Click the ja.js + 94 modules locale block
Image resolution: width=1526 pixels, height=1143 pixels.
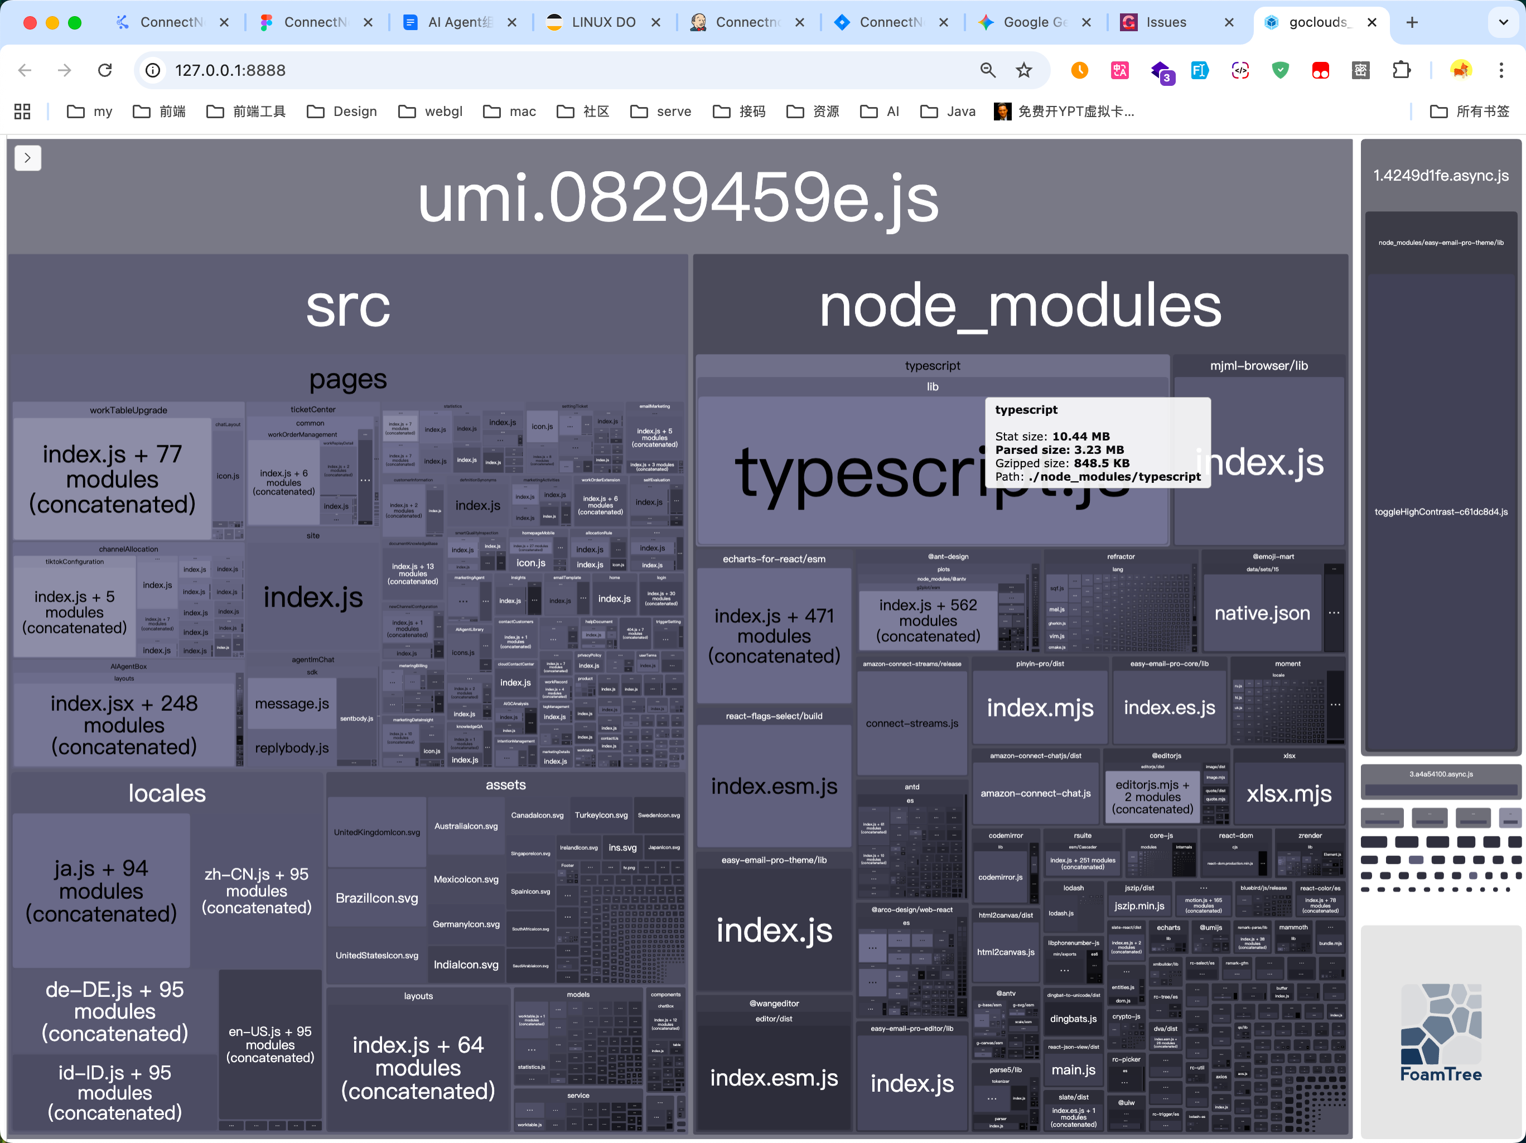pos(102,890)
